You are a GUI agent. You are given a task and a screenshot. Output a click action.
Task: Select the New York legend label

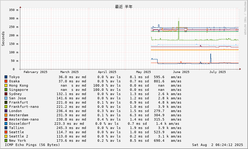coord(17,141)
